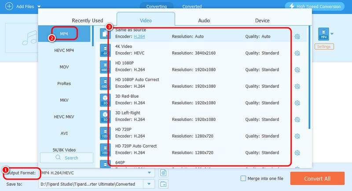Choose MOV in the format list
This screenshot has height=191, width=352.
64,67
